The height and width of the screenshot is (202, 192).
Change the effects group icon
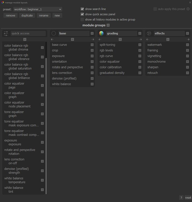click(x=149, y=33)
